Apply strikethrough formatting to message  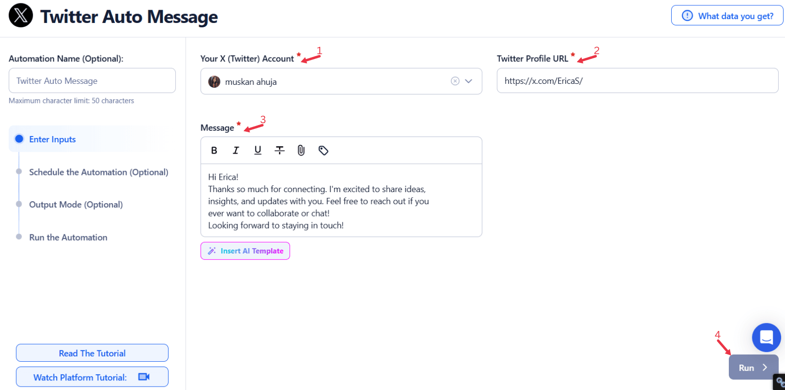[279, 150]
